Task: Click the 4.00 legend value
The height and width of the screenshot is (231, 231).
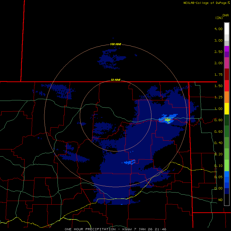Action: [x=218, y=29]
